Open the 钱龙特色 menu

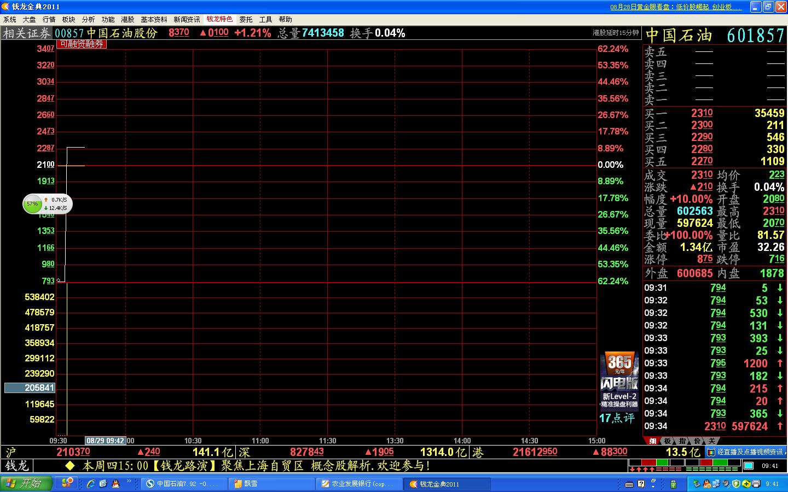pyautogui.click(x=220, y=19)
